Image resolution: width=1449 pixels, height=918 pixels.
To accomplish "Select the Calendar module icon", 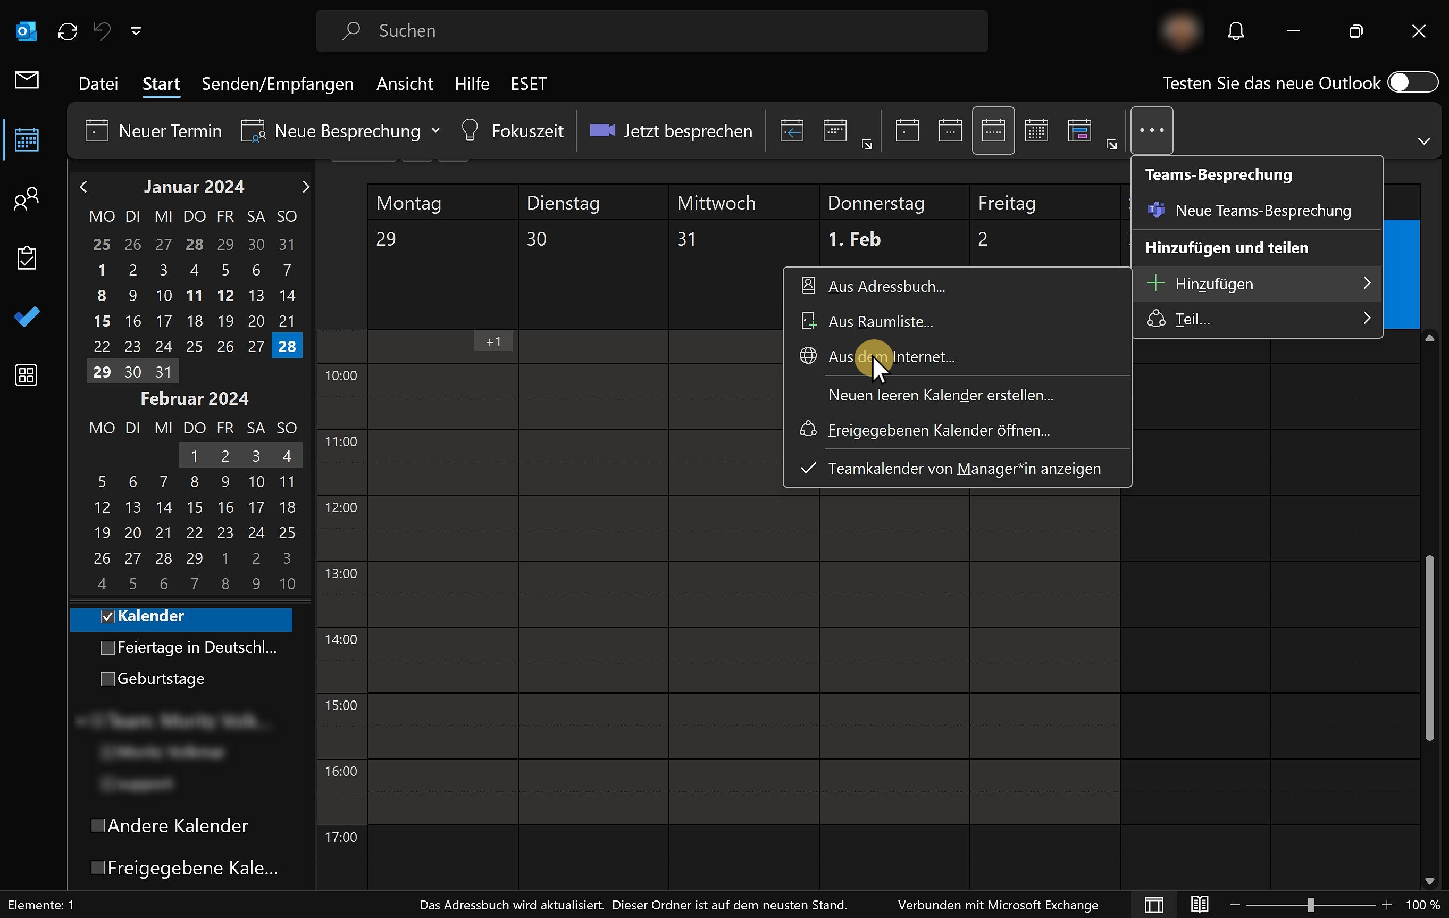I will tap(27, 139).
